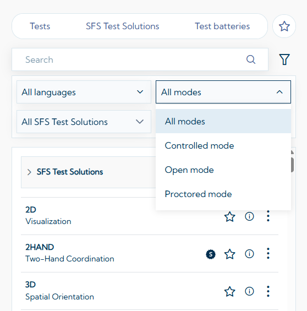This screenshot has width=307, height=311.
Task: Open the more options menu for 2HAND
Action: pos(268,254)
